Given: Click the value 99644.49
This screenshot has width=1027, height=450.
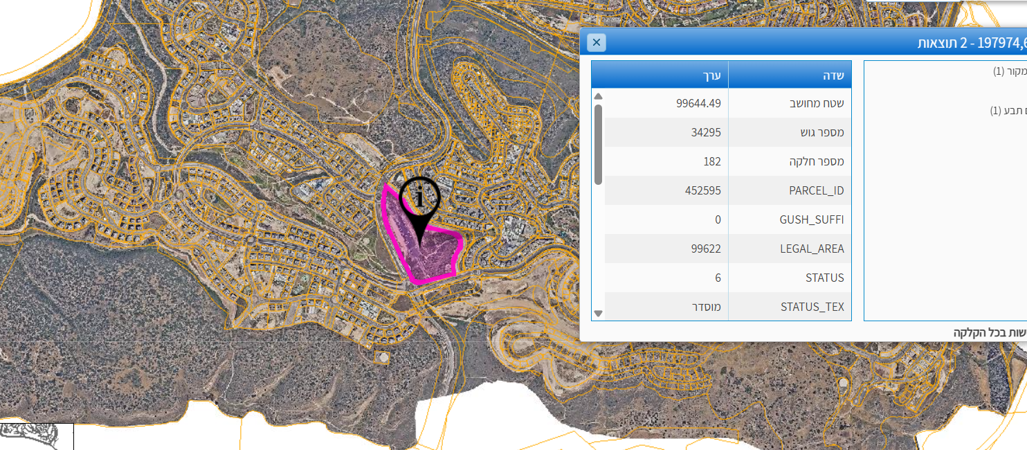Looking at the screenshot, I should click(698, 103).
